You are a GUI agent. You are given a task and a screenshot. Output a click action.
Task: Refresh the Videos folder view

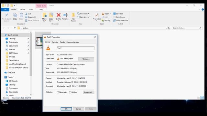(x=169, y=28)
